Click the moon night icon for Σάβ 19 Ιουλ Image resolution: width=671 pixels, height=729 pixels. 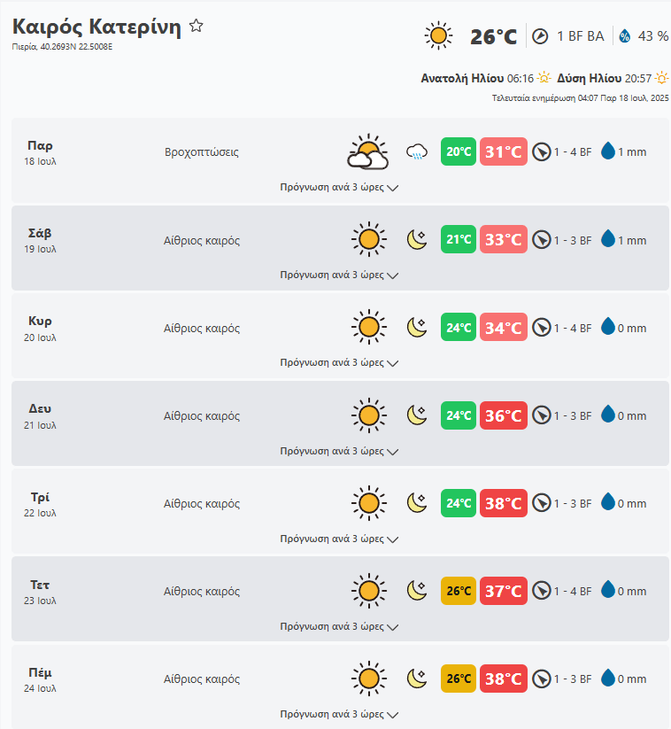(417, 240)
